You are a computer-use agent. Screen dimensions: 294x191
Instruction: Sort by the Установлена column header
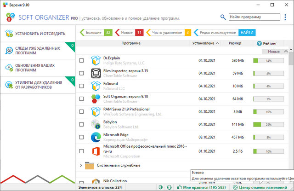point(205,43)
